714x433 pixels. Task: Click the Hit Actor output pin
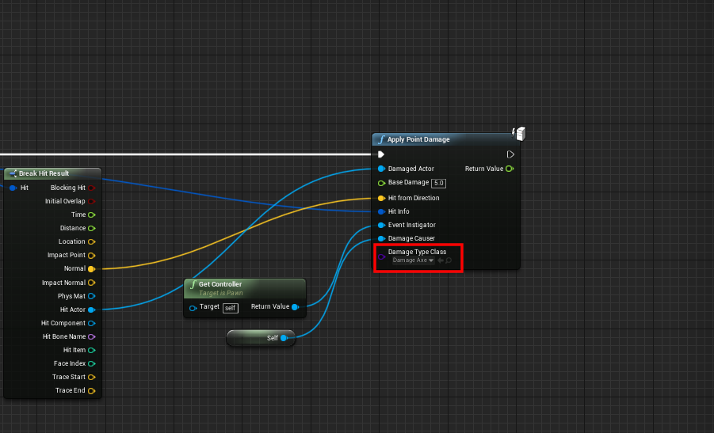coord(91,310)
